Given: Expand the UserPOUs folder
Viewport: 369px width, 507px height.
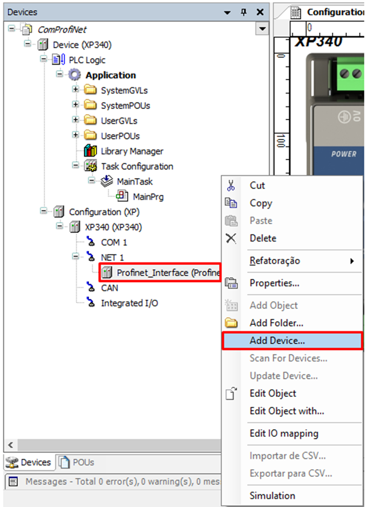Looking at the screenshot, I should tap(75, 136).
